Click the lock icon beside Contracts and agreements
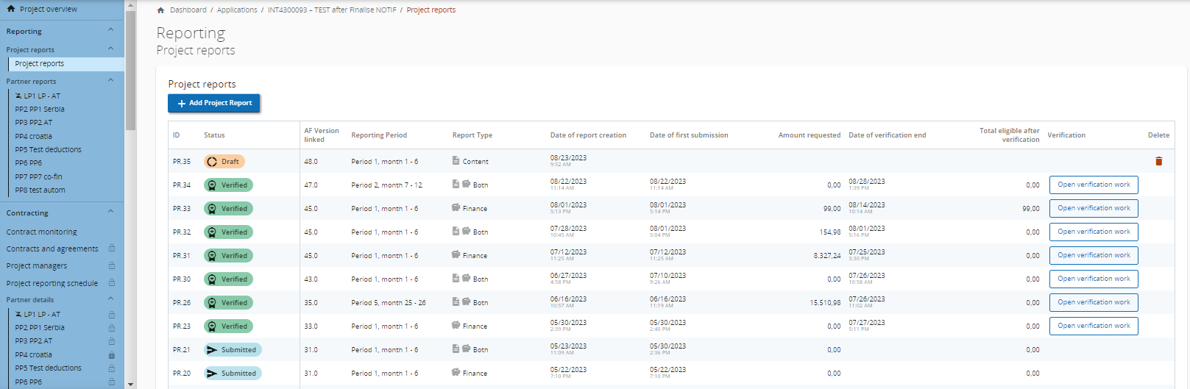 coord(112,249)
